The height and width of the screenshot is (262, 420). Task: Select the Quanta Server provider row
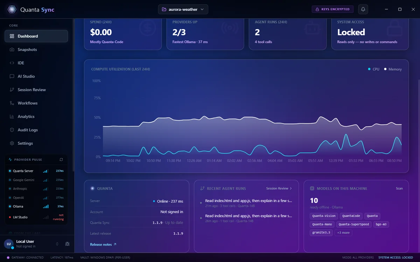pyautogui.click(x=36, y=171)
